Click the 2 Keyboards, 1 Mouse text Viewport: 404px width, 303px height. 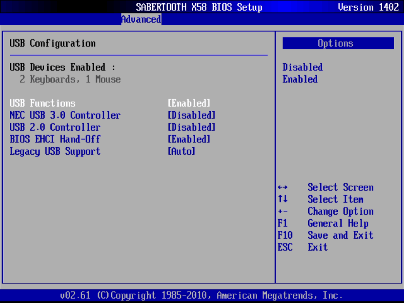point(70,79)
